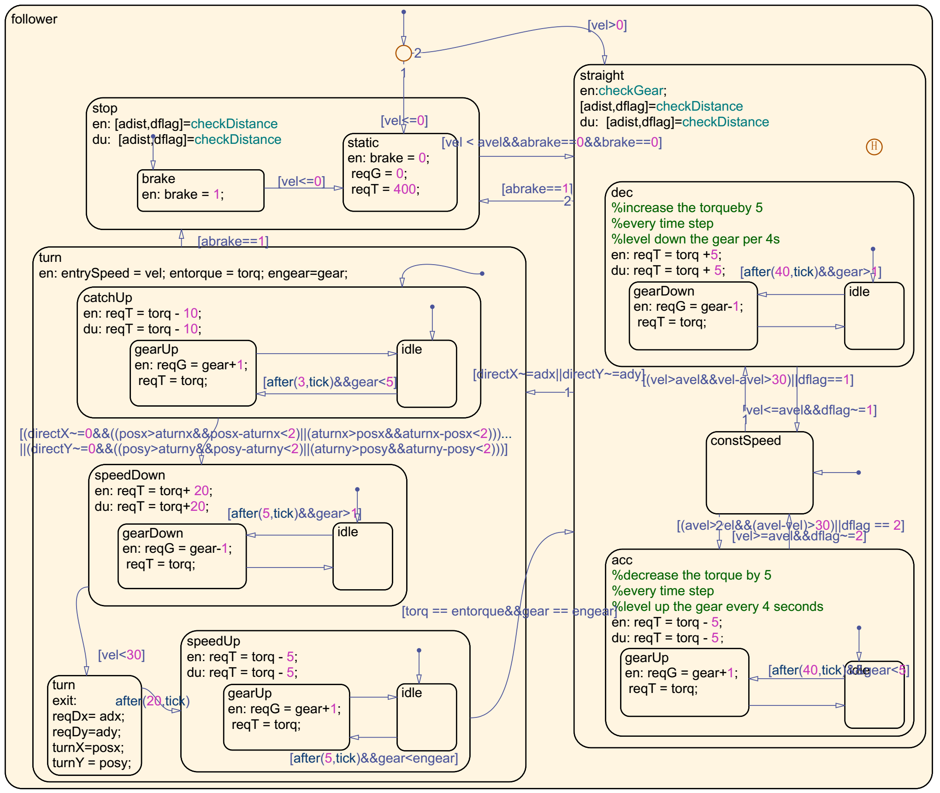
Task: Click the history junction H icon
Action: point(874,147)
